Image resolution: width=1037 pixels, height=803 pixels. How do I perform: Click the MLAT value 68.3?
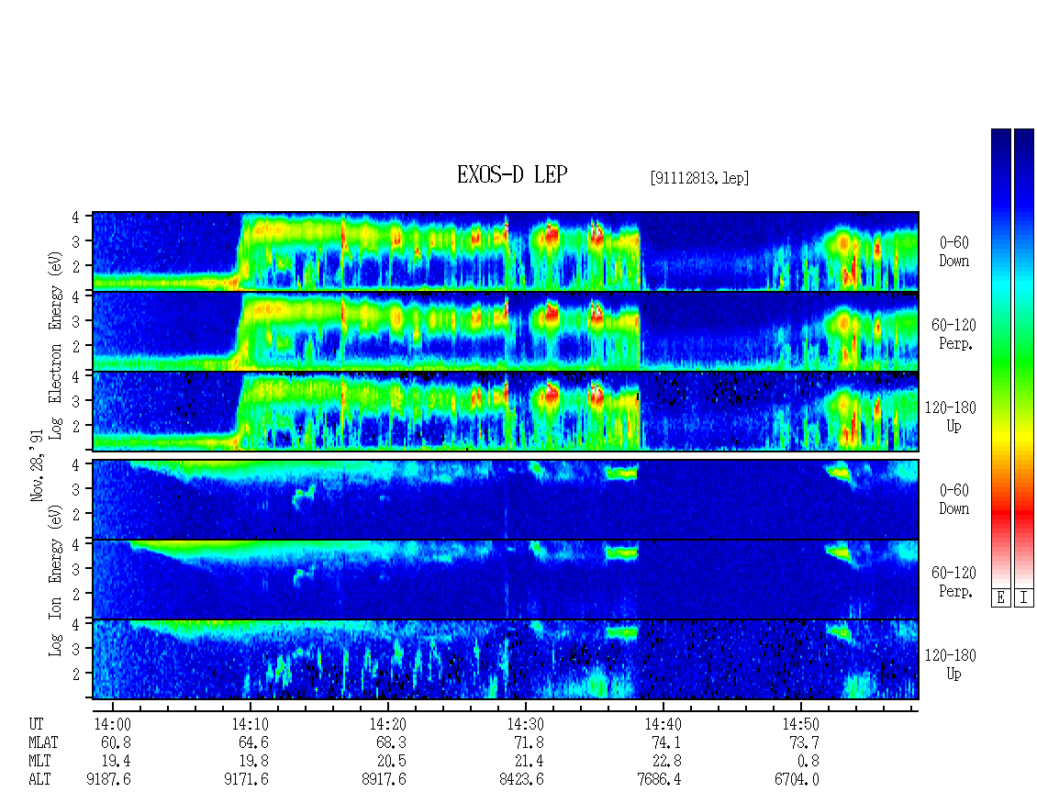click(x=391, y=742)
